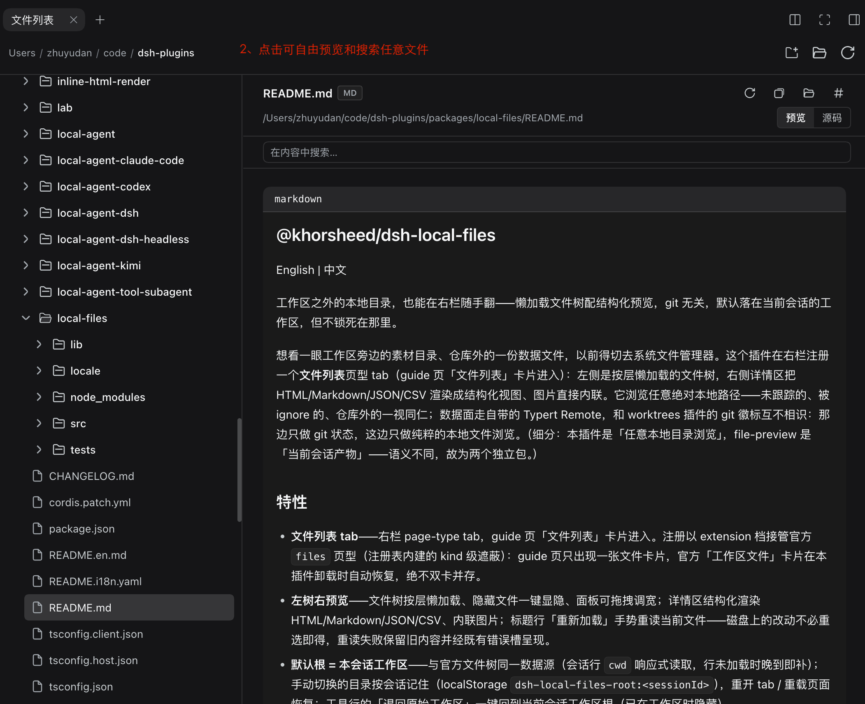Click the inline code 'cwd'
The width and height of the screenshot is (865, 704).
tap(617, 665)
